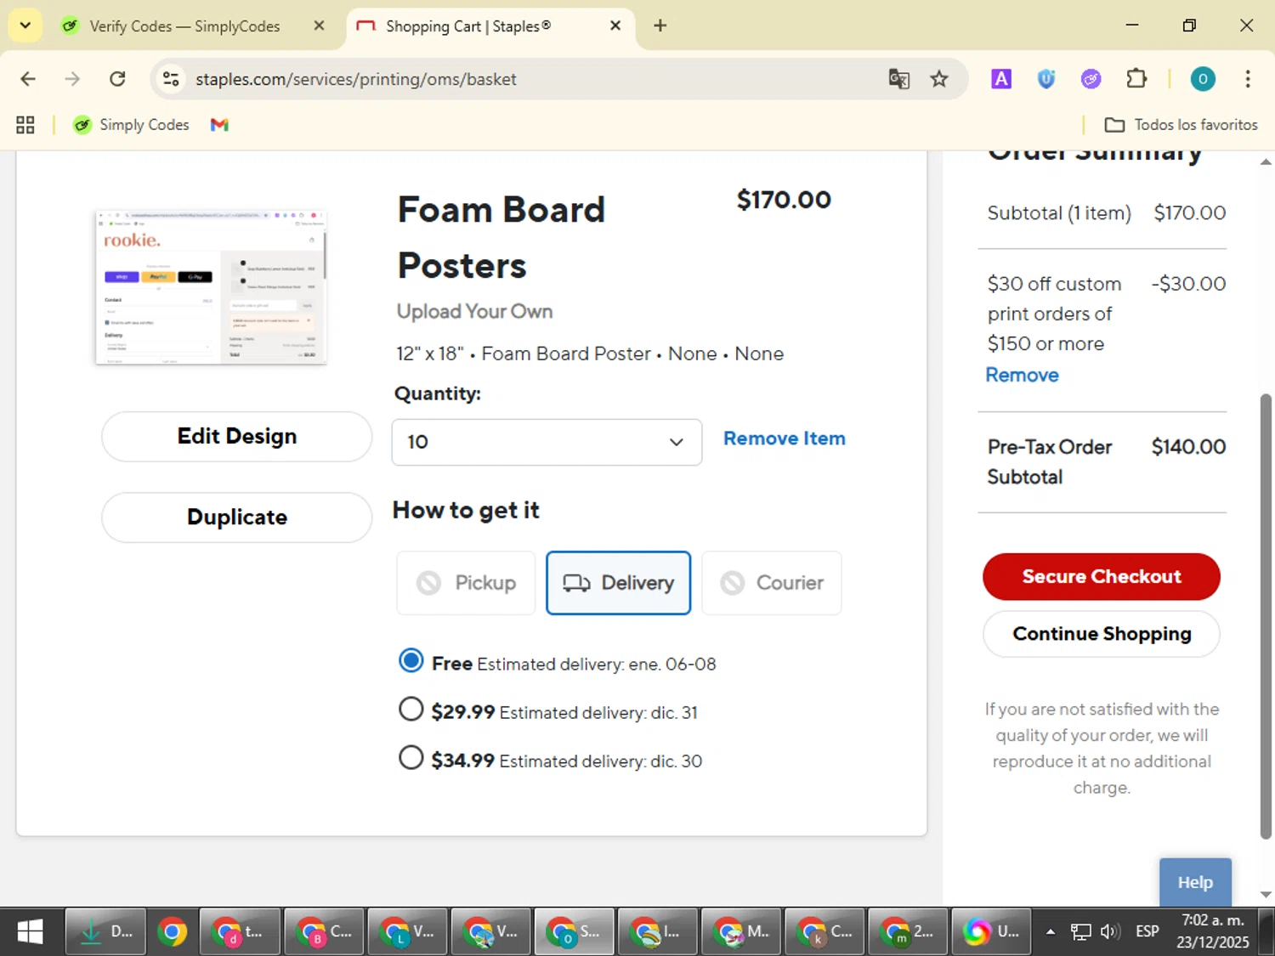
Task: Click the browser forward arrow
Action: (73, 79)
